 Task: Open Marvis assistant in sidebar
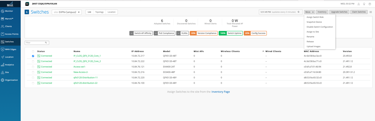(x=9, y=19)
